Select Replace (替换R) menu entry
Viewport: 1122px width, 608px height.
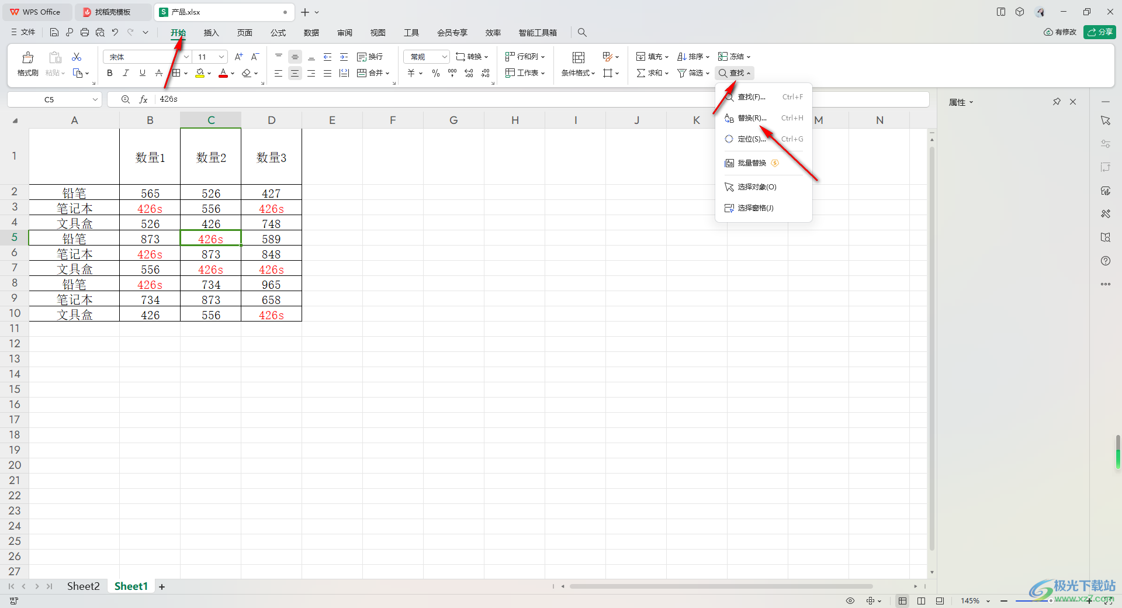tap(764, 118)
